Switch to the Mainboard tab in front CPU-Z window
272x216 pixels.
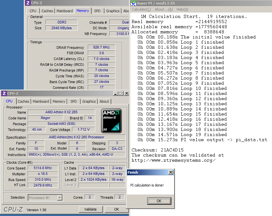(41, 101)
